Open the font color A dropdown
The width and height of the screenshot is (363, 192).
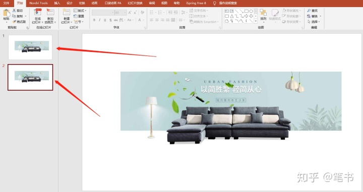click(141, 20)
